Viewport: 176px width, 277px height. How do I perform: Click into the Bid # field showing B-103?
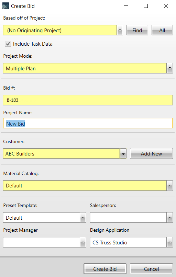click(88, 100)
